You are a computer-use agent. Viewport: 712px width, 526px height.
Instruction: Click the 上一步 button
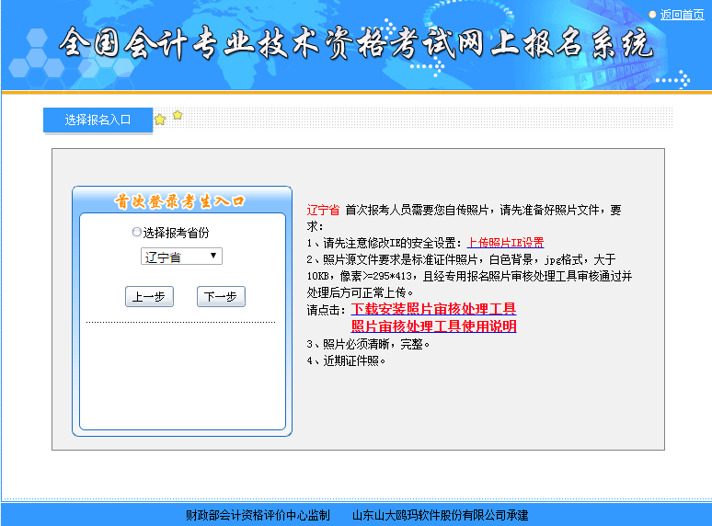click(x=149, y=296)
